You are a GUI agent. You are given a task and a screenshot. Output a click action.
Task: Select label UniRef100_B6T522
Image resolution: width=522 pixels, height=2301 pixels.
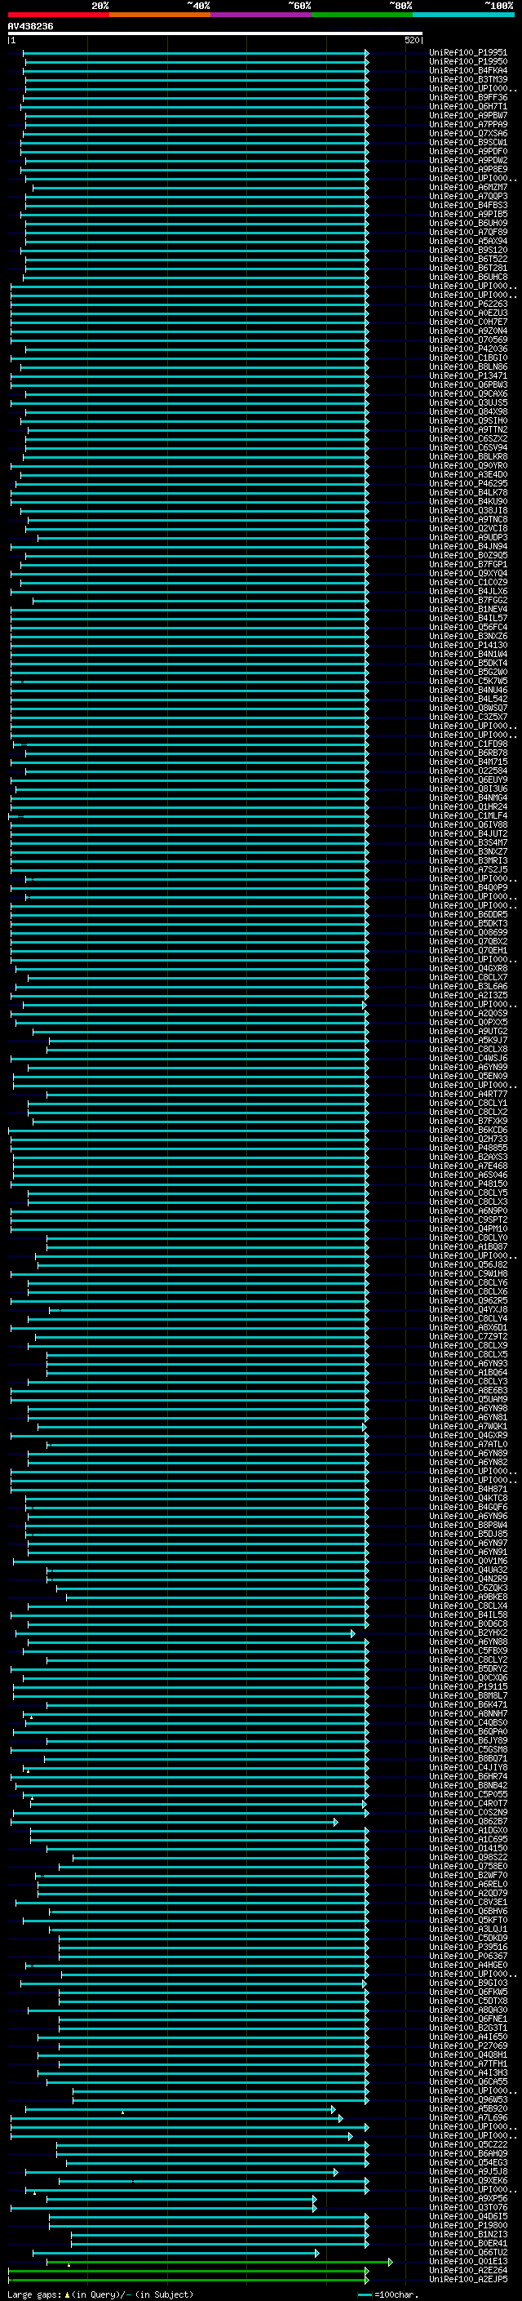point(468,259)
